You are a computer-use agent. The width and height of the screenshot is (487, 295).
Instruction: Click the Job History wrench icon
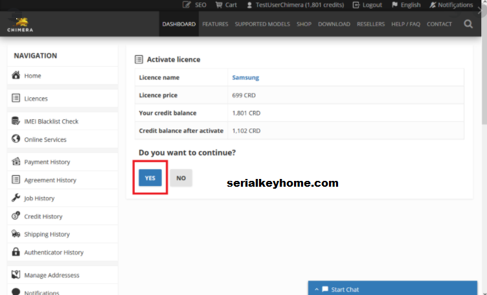coord(16,197)
